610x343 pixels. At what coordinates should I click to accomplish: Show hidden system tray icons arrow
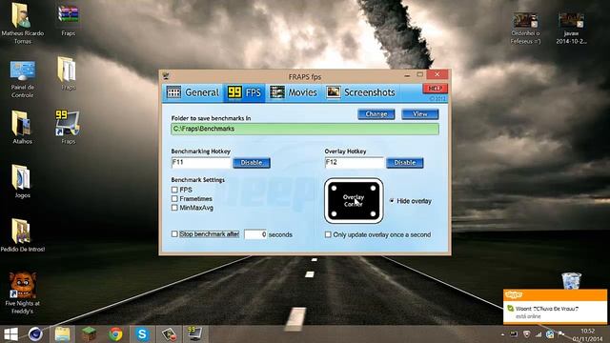pos(502,334)
